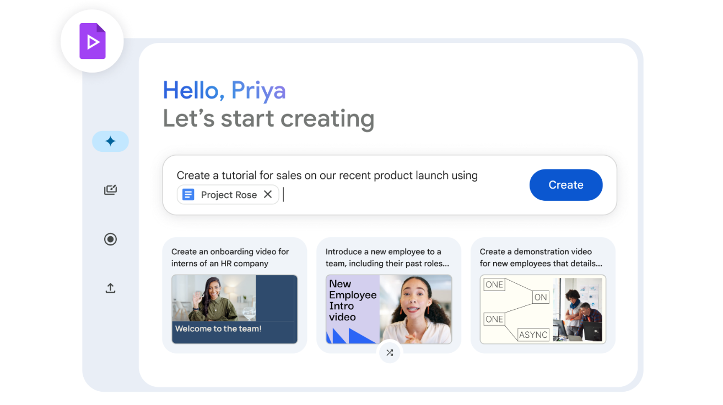723x405 pixels.
Task: Open the Welcome to the team thumbnail
Action: [x=234, y=309]
